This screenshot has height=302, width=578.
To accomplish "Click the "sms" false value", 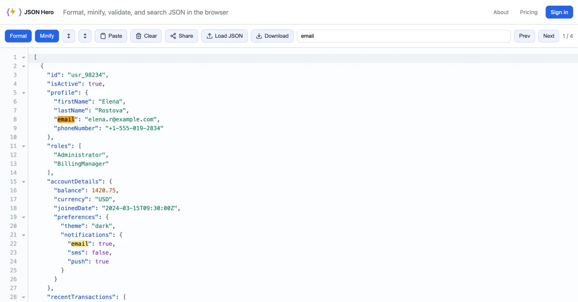I will tap(100, 253).
